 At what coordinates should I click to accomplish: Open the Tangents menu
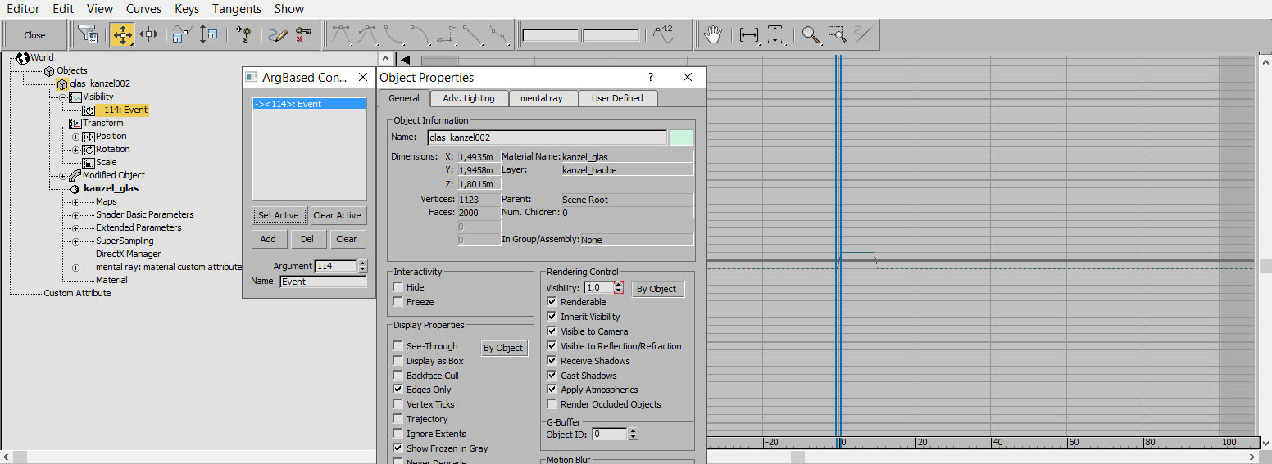236,9
